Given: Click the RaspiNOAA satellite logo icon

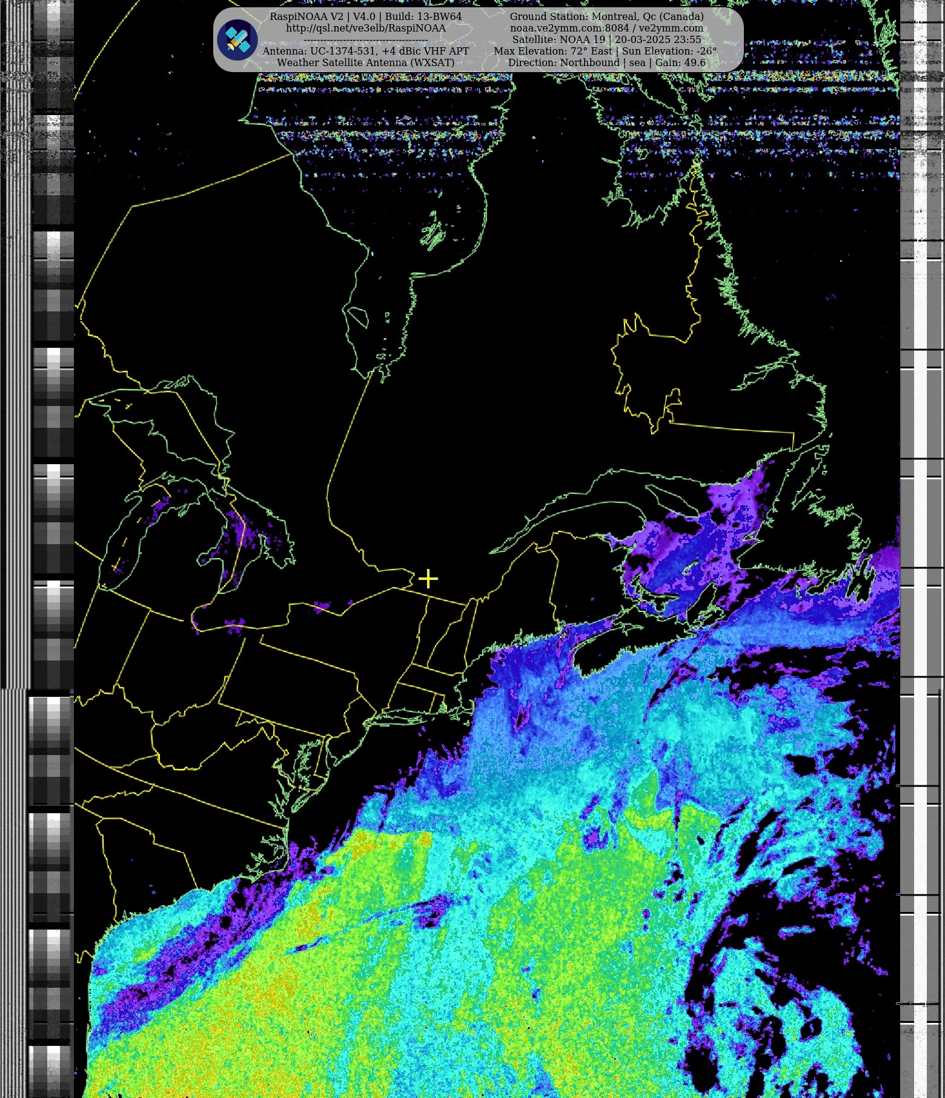Looking at the screenshot, I should point(237,40).
